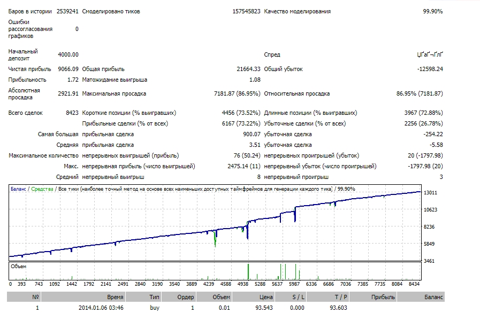Select 99.90% beside Качество моделирования

pos(433,11)
